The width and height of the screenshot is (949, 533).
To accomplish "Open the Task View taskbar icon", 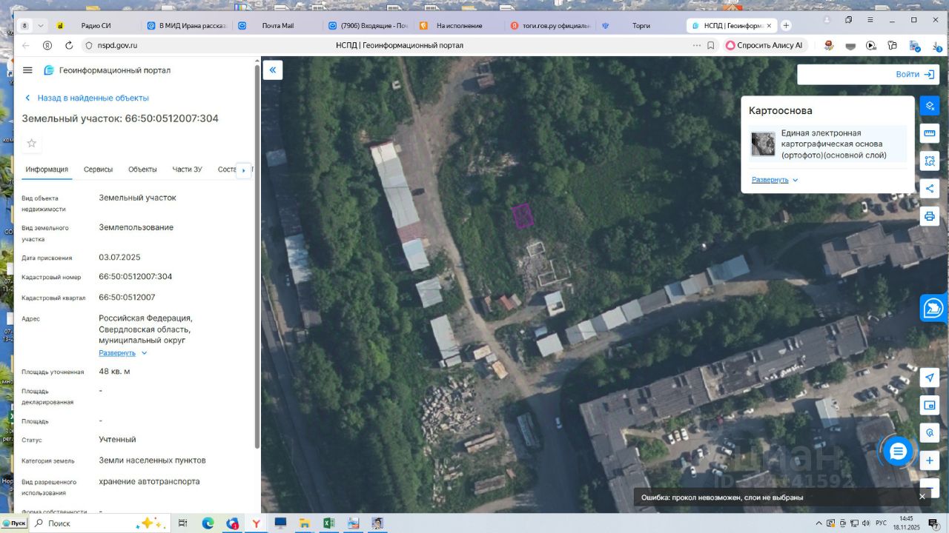I will point(184,523).
